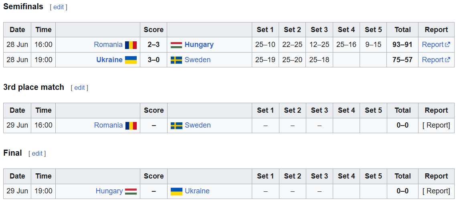Open Ukraine link in Final table

pos(197,191)
